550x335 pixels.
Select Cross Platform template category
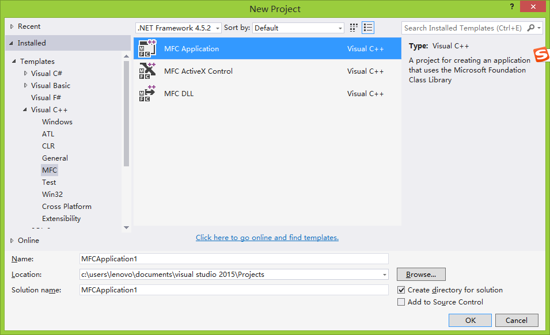[67, 207]
